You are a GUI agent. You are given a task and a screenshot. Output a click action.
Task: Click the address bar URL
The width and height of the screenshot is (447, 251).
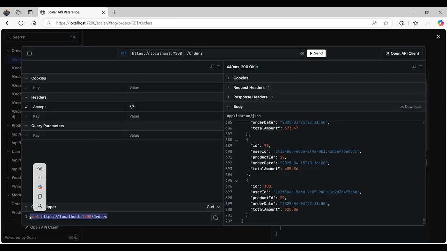(x=104, y=23)
